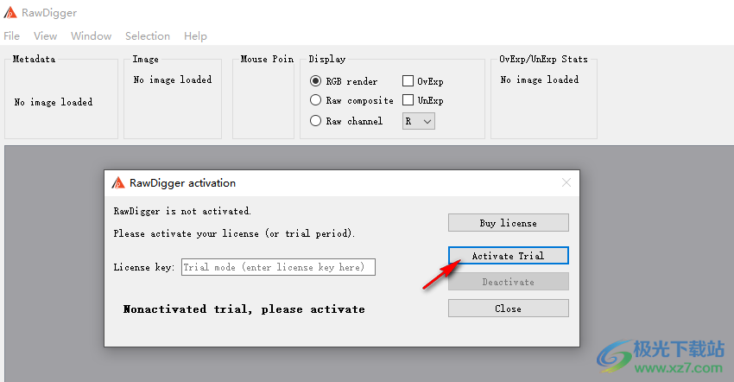Click 'No image loaded' in the Image panel
Image resolution: width=734 pixels, height=382 pixels.
(x=172, y=80)
